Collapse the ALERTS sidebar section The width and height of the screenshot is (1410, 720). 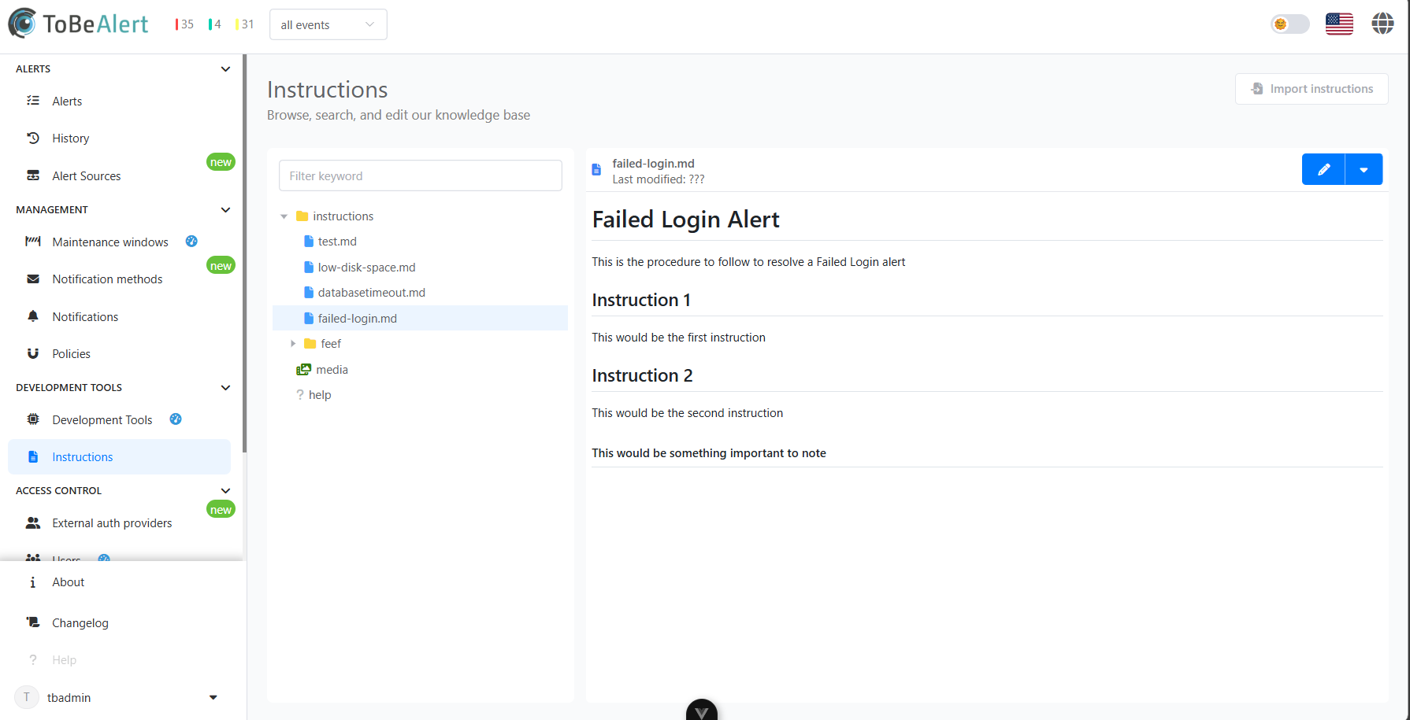point(225,69)
